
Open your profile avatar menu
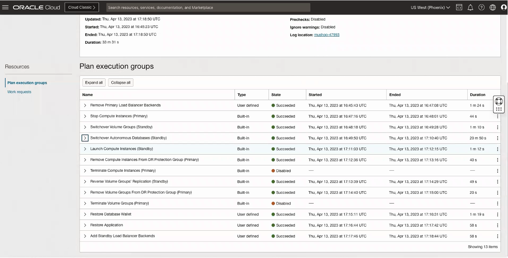(503, 7)
